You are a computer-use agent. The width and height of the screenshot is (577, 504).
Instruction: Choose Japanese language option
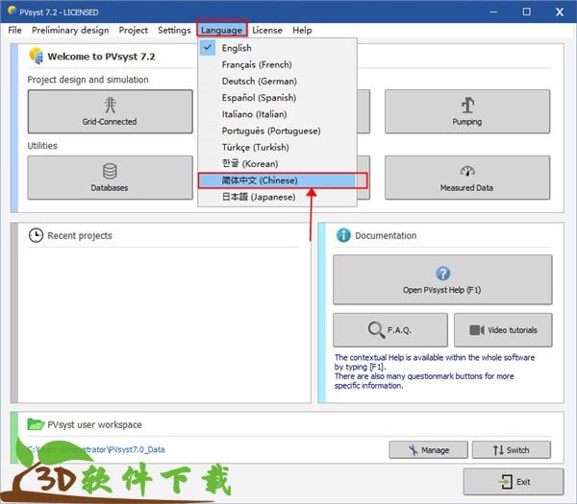pos(278,197)
